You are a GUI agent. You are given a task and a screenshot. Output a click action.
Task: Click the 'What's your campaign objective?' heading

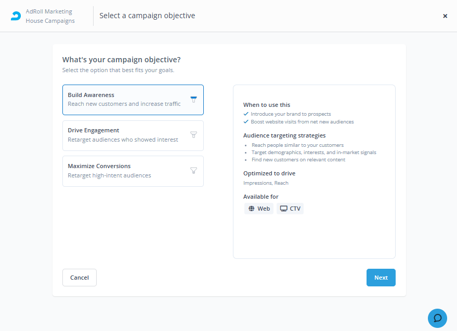click(122, 60)
